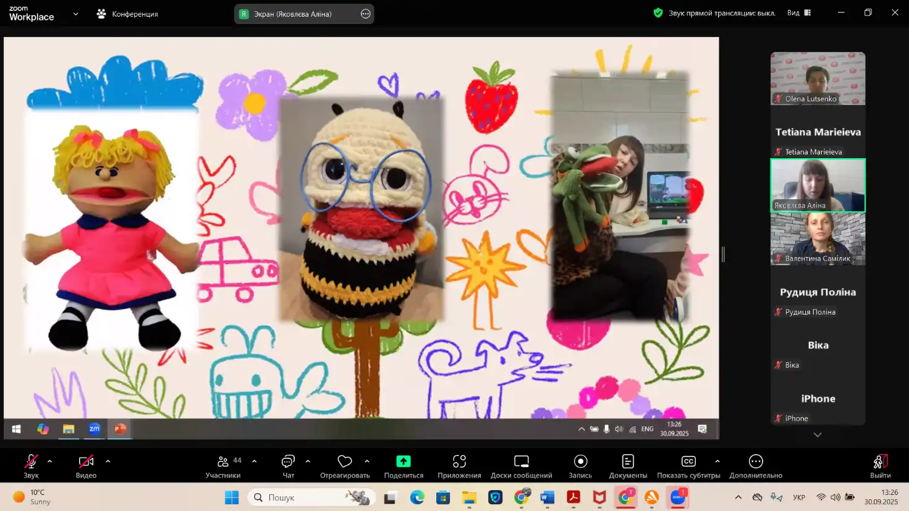The height and width of the screenshot is (511, 909).
Task: Toggle Show captions (Показать субтитры)
Action: click(x=688, y=462)
